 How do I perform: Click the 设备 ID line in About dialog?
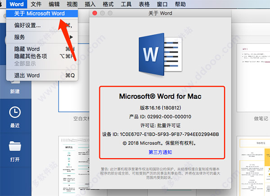click(x=161, y=134)
